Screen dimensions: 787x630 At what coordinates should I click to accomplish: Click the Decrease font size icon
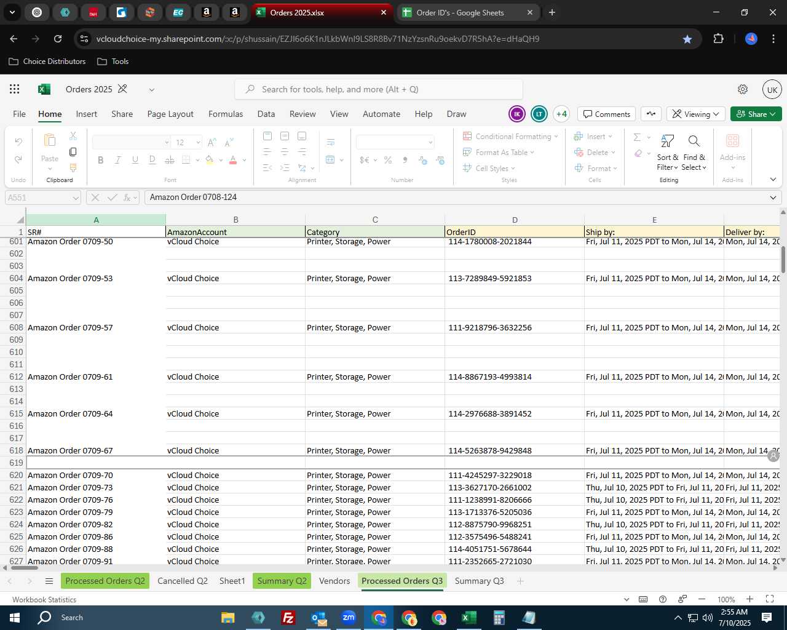coord(229,142)
